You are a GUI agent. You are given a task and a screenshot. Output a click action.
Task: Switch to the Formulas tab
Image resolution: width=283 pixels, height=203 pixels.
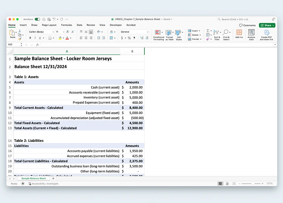[67, 25]
